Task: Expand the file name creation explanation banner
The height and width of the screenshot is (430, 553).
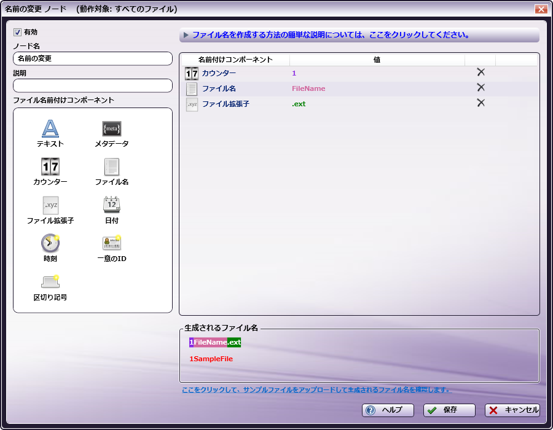Action: [x=359, y=35]
